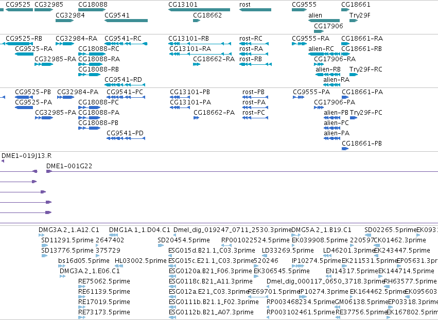Click the Try29F gene label
The height and width of the screenshot is (320, 438).
point(360,15)
